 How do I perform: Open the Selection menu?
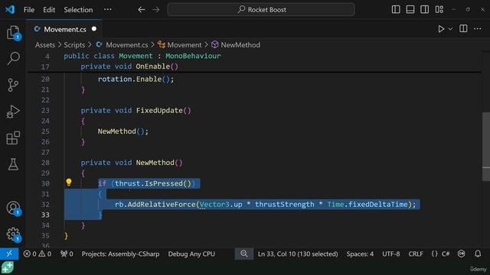[78, 10]
